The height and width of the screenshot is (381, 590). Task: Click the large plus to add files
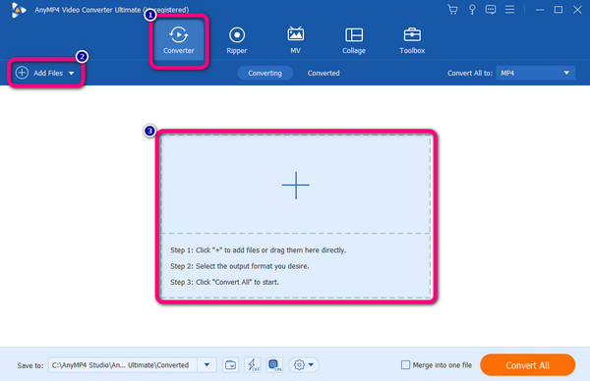[296, 185]
